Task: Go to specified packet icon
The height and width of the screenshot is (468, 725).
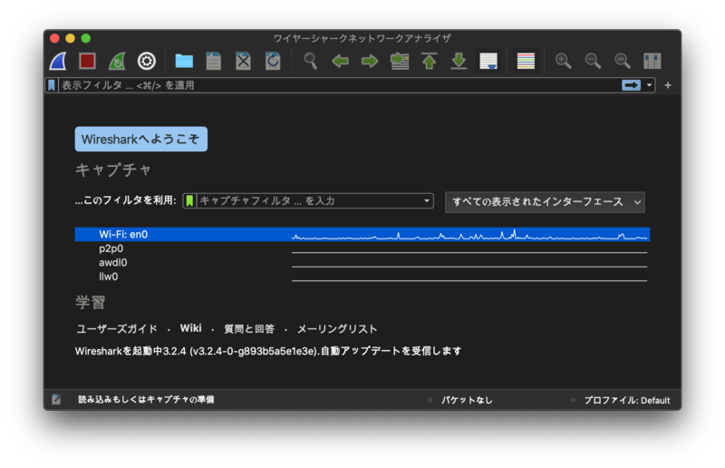Action: [x=400, y=61]
